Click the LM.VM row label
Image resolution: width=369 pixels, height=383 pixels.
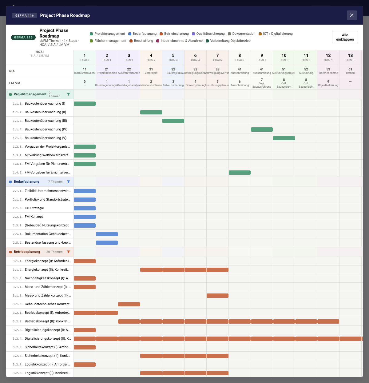point(14,83)
